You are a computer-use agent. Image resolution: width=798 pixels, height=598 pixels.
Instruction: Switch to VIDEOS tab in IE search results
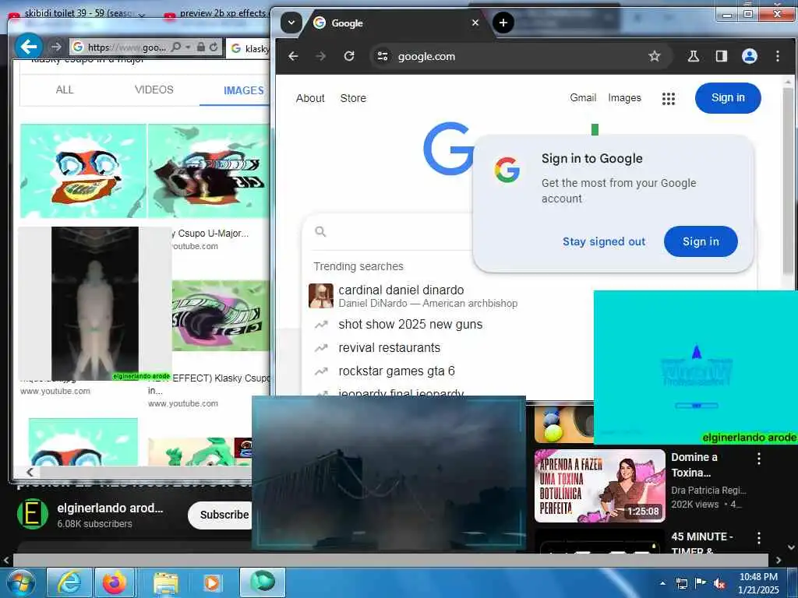[154, 90]
